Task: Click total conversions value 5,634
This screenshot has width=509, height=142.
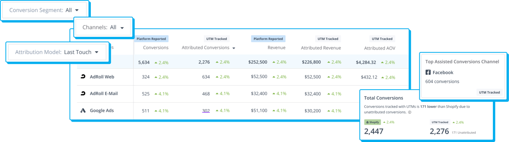Action: [144, 62]
